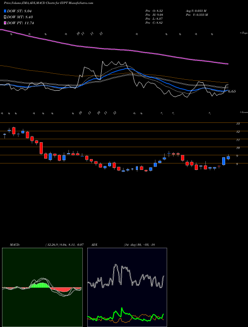Select the 'DOW PT: 11.74' legend text
This screenshot has height=327, width=248.
[x=20, y=23]
